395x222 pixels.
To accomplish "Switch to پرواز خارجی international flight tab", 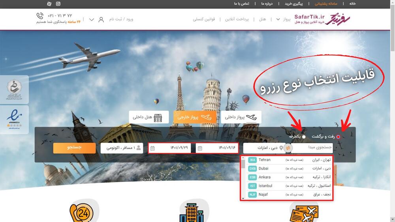I will click(x=195, y=117).
